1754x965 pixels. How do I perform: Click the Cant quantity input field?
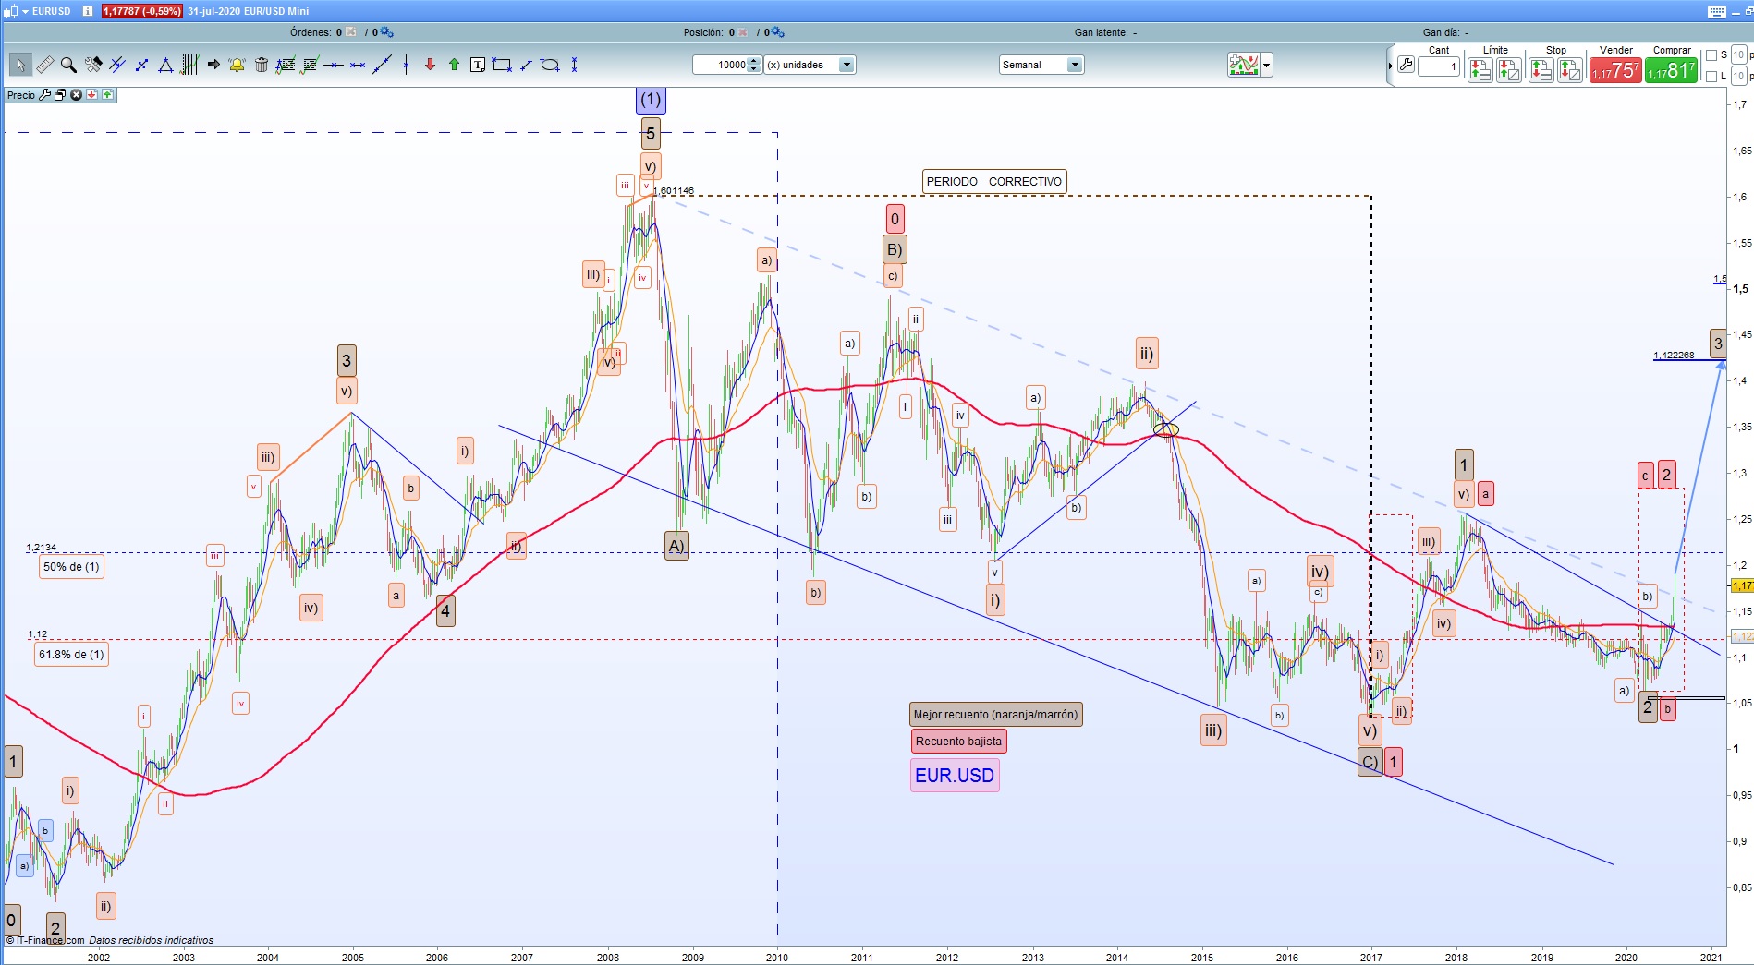[1439, 66]
